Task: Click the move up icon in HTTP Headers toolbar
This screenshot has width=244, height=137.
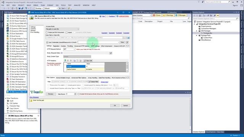Action: coord(68,61)
